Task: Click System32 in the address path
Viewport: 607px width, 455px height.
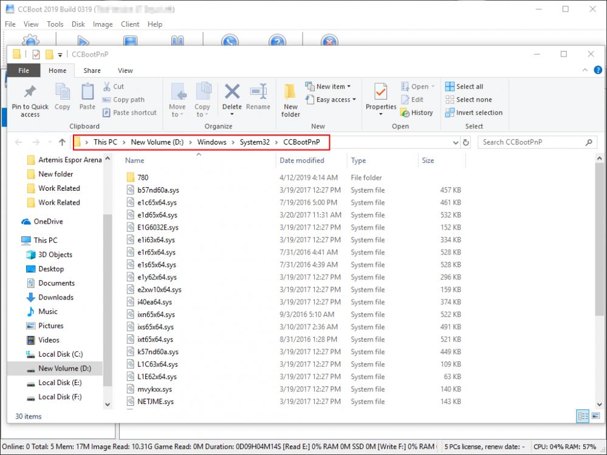Action: [x=255, y=142]
